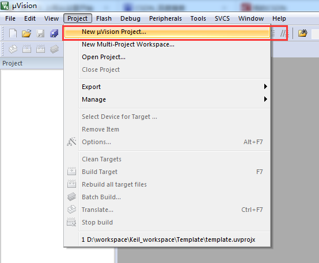319x263 pixels.
Task: Open the Peripherals menu
Action: (x=165, y=18)
